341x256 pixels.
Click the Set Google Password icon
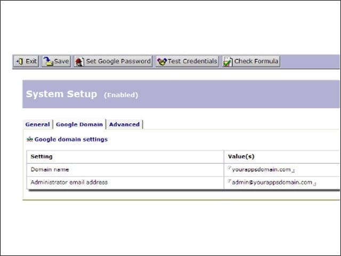pyautogui.click(x=79, y=62)
